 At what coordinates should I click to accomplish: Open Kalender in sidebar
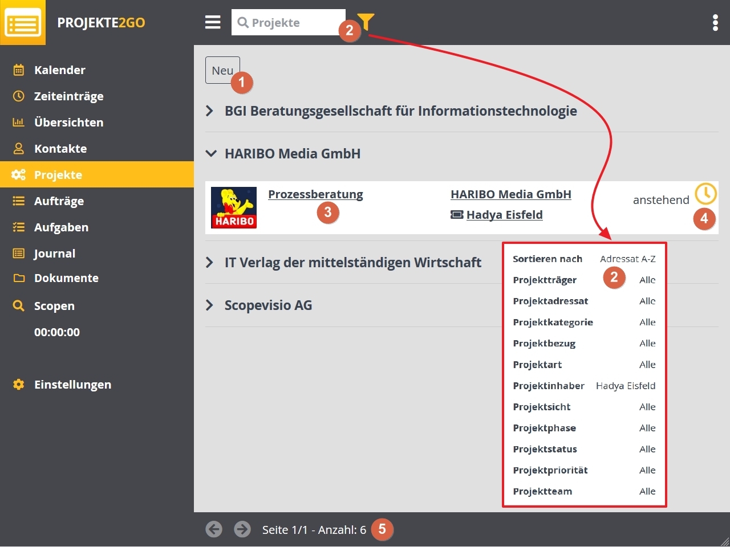tap(97, 70)
